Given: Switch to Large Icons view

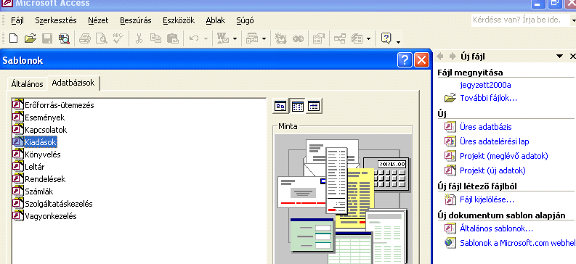Looking at the screenshot, I should point(280,107).
